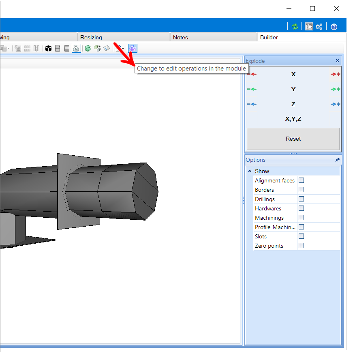
Task: Increase explode on X with red arrow
Action: (335, 74)
